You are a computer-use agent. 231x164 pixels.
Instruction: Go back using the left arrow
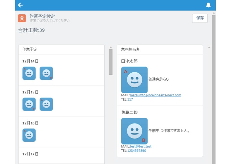(x=20, y=5)
